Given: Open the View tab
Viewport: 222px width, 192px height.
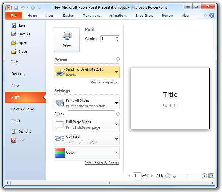Looking at the screenshot, I should [185, 16].
